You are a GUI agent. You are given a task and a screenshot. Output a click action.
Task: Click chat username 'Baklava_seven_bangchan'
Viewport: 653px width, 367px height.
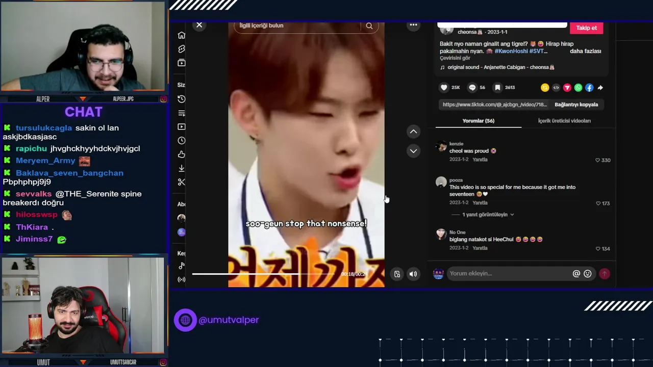(x=69, y=173)
